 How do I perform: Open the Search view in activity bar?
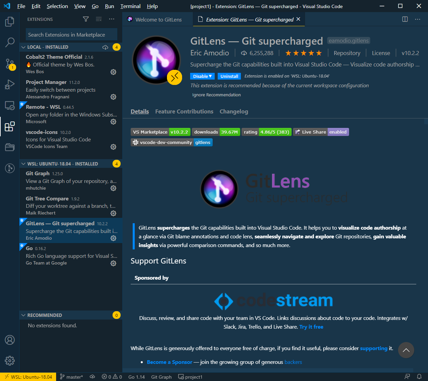coord(10,42)
